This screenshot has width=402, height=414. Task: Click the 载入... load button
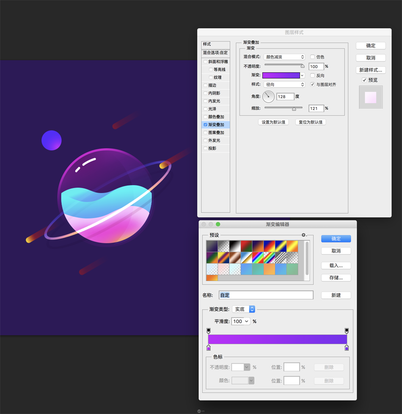336,265
